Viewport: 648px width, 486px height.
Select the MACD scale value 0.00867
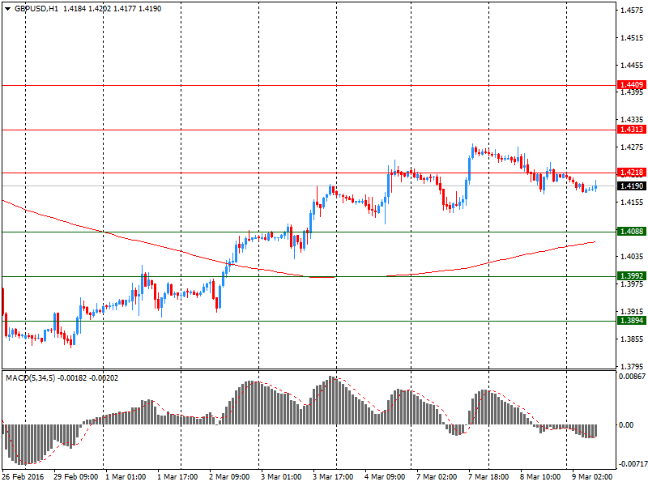pyautogui.click(x=632, y=377)
